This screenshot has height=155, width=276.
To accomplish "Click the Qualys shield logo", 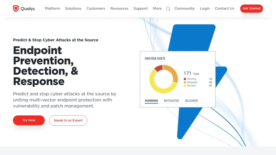I will click(x=16, y=8).
